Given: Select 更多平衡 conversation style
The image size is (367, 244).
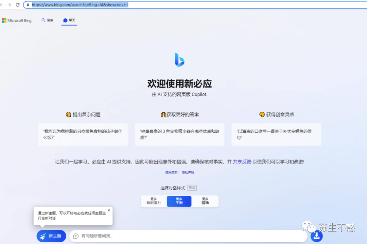Looking at the screenshot, I should 179,201.
